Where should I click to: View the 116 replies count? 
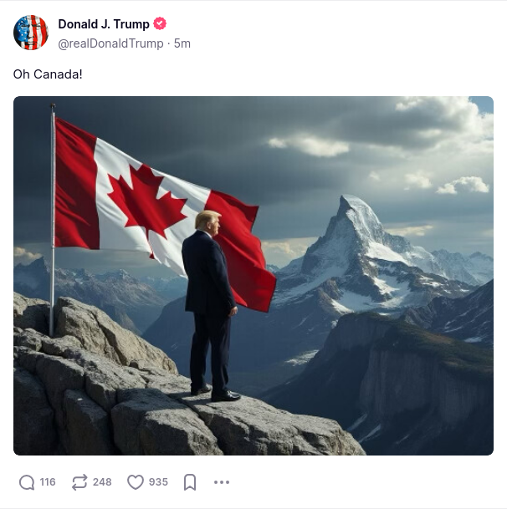pyautogui.click(x=48, y=482)
